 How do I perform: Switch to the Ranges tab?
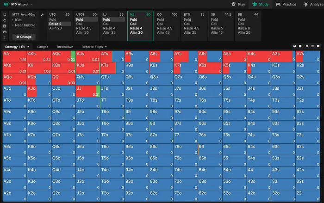click(44, 47)
